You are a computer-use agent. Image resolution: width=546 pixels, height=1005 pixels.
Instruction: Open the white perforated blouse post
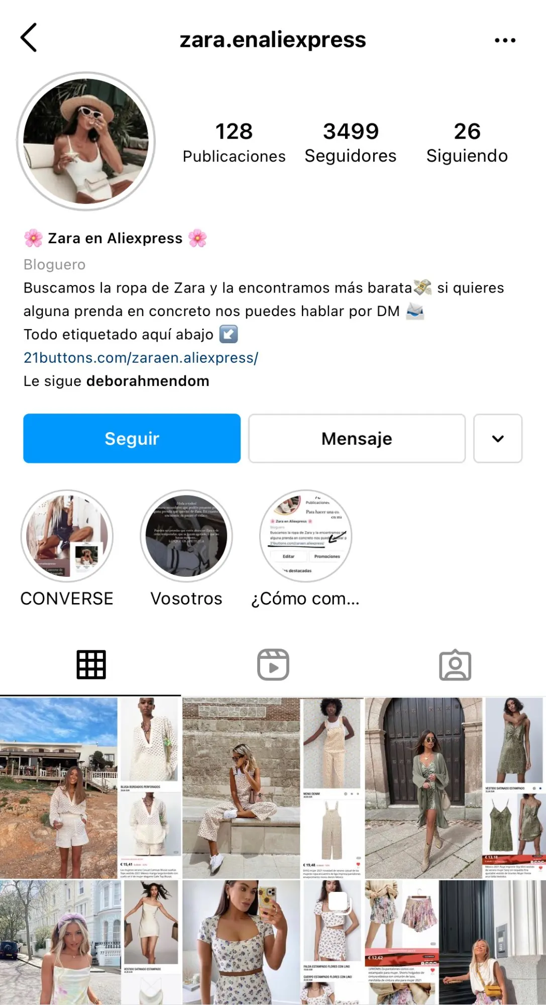tap(90, 787)
